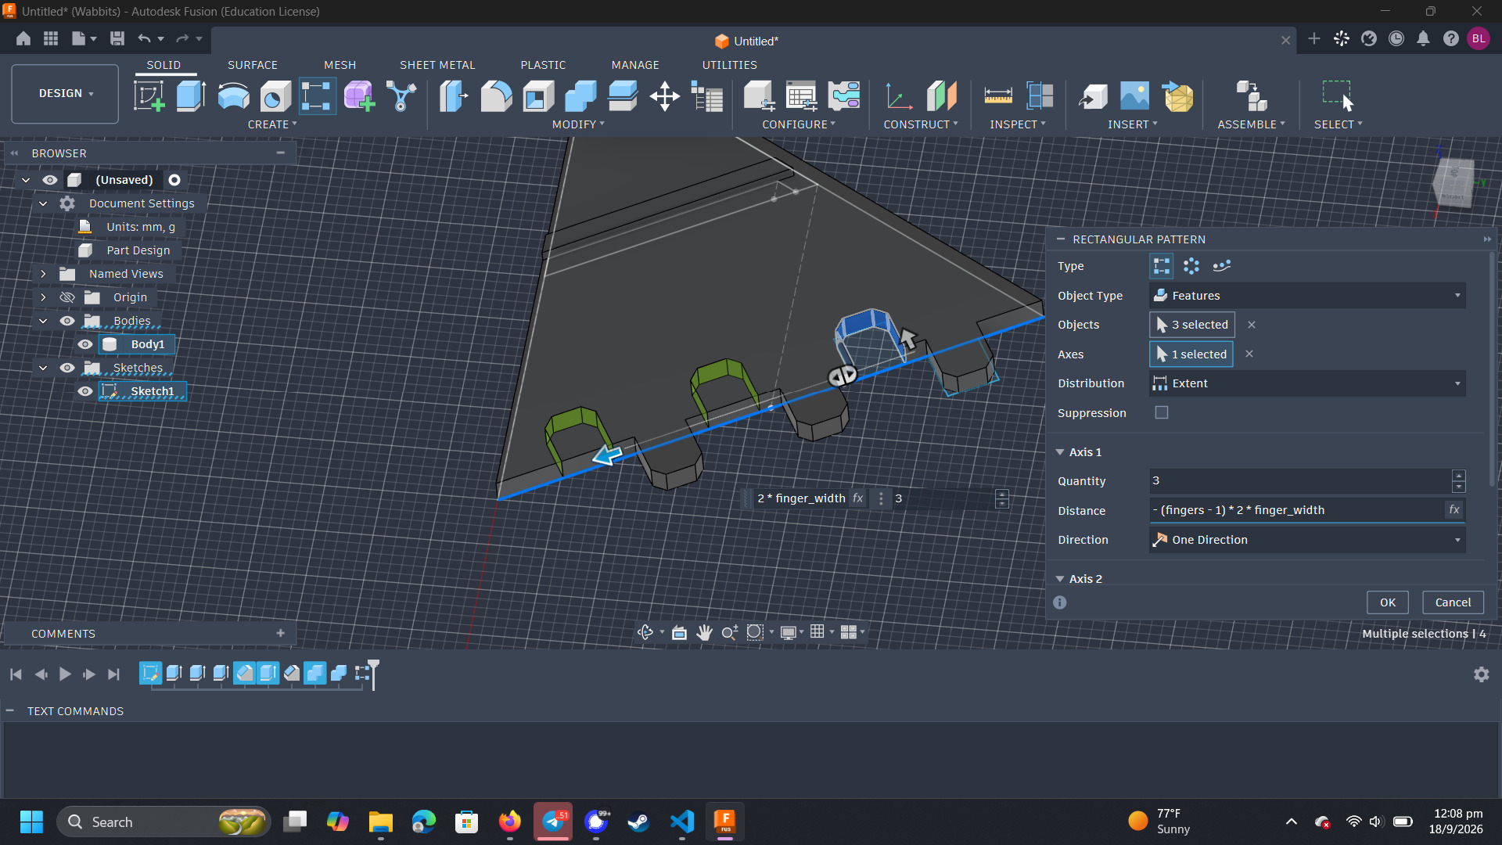Activate the Rectangular Pattern toolbar icon
This screenshot has width=1502, height=845.
pos(317,96)
